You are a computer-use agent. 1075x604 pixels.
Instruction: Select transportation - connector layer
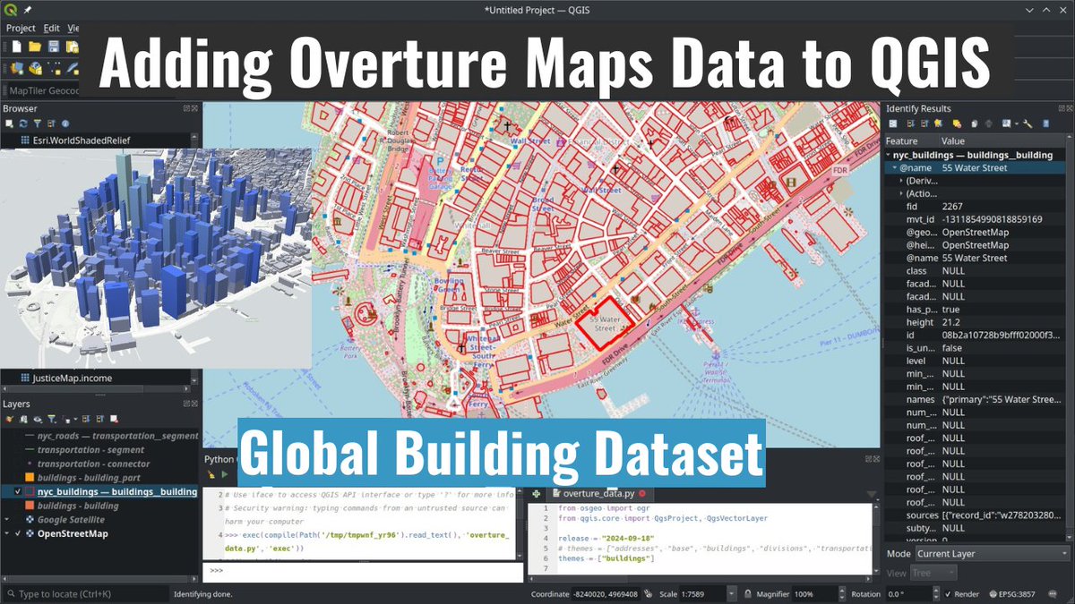pos(95,464)
